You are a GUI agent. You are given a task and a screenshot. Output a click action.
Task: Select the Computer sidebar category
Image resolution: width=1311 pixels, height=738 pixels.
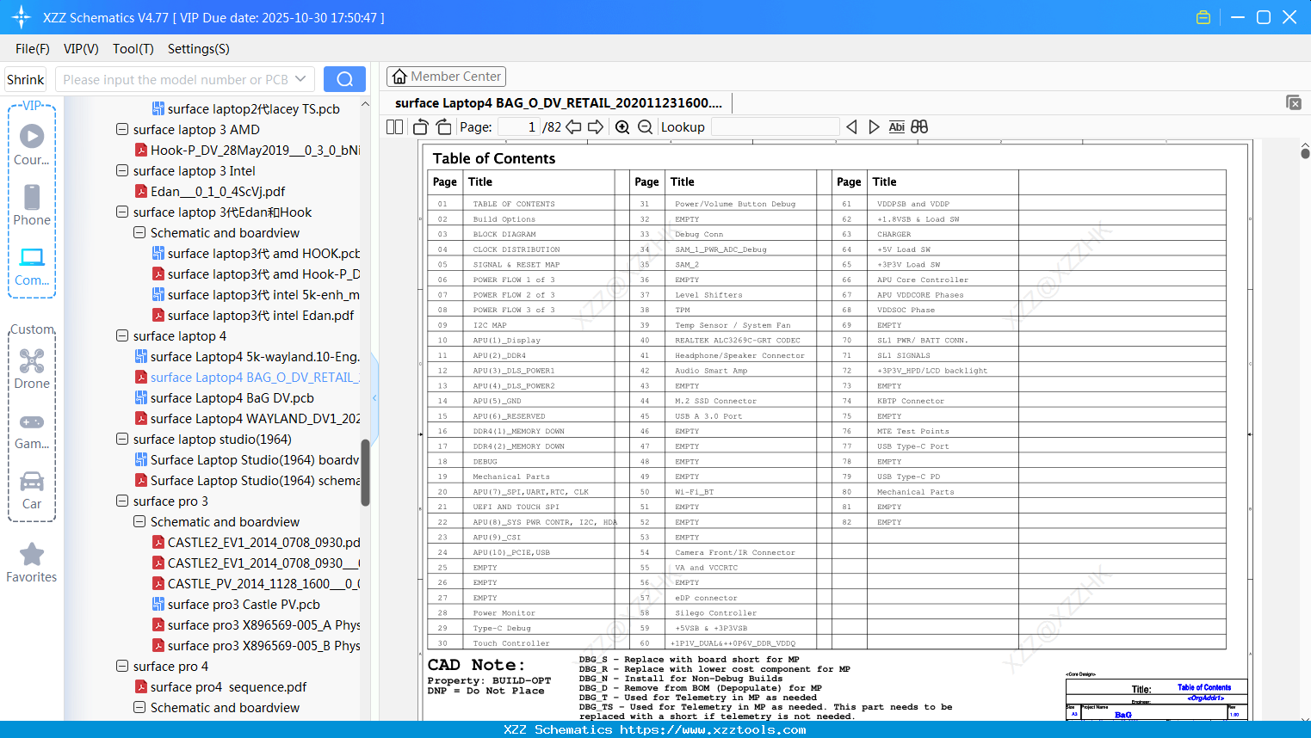pos(32,266)
